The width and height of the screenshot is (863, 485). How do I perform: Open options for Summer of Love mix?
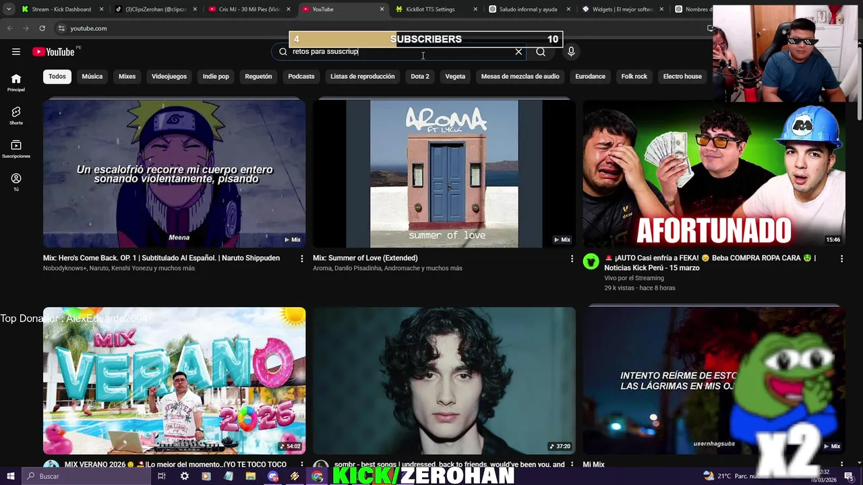coord(572,259)
